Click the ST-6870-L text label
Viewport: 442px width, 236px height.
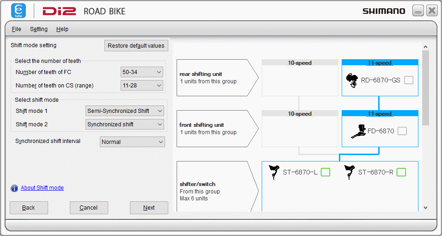pos(300,173)
